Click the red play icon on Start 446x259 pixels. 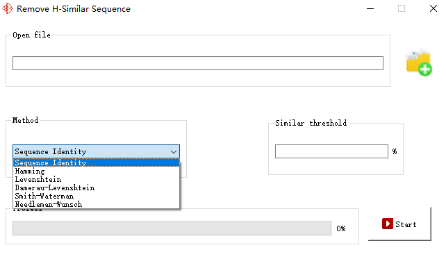[388, 224]
